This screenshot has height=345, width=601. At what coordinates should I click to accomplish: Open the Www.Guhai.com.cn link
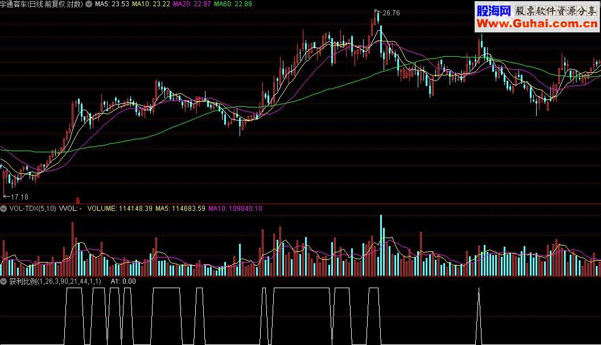point(537,24)
